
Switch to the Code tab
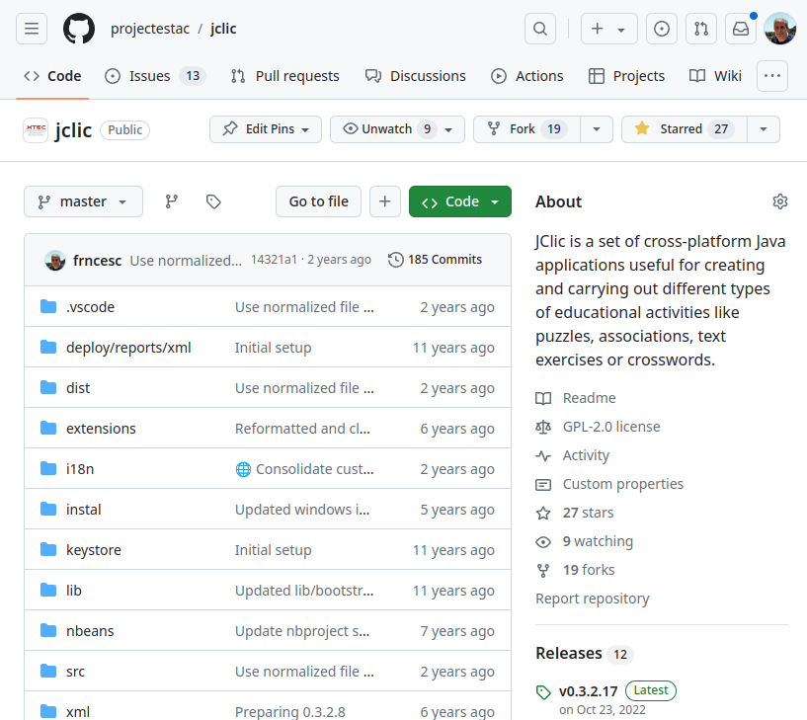point(52,76)
